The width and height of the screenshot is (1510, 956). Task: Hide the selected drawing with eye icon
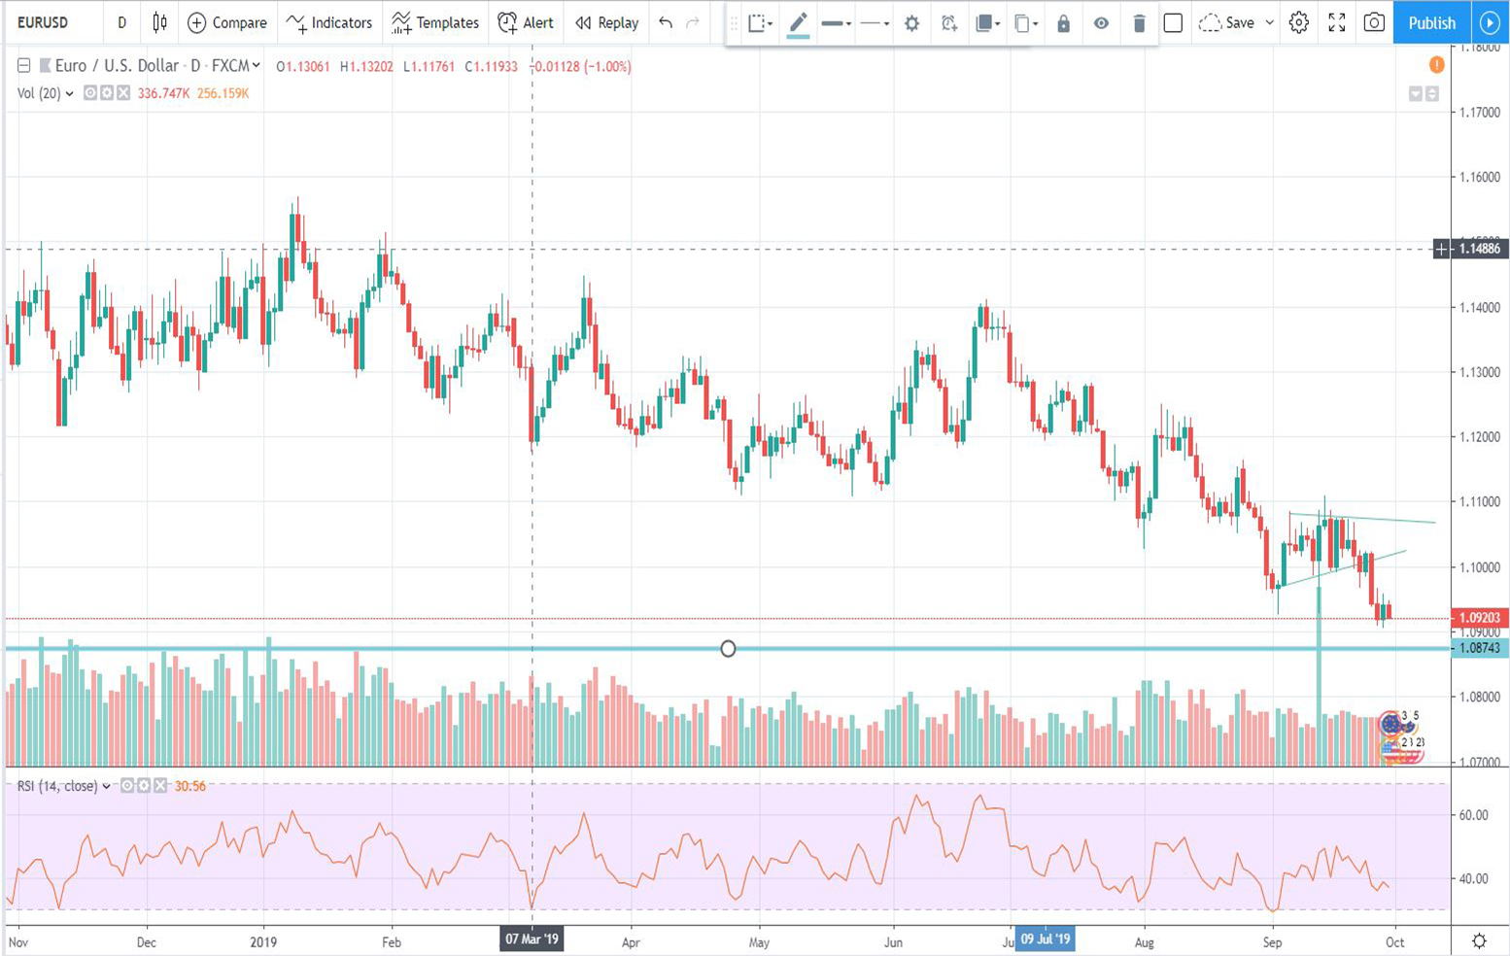pyautogui.click(x=1101, y=23)
